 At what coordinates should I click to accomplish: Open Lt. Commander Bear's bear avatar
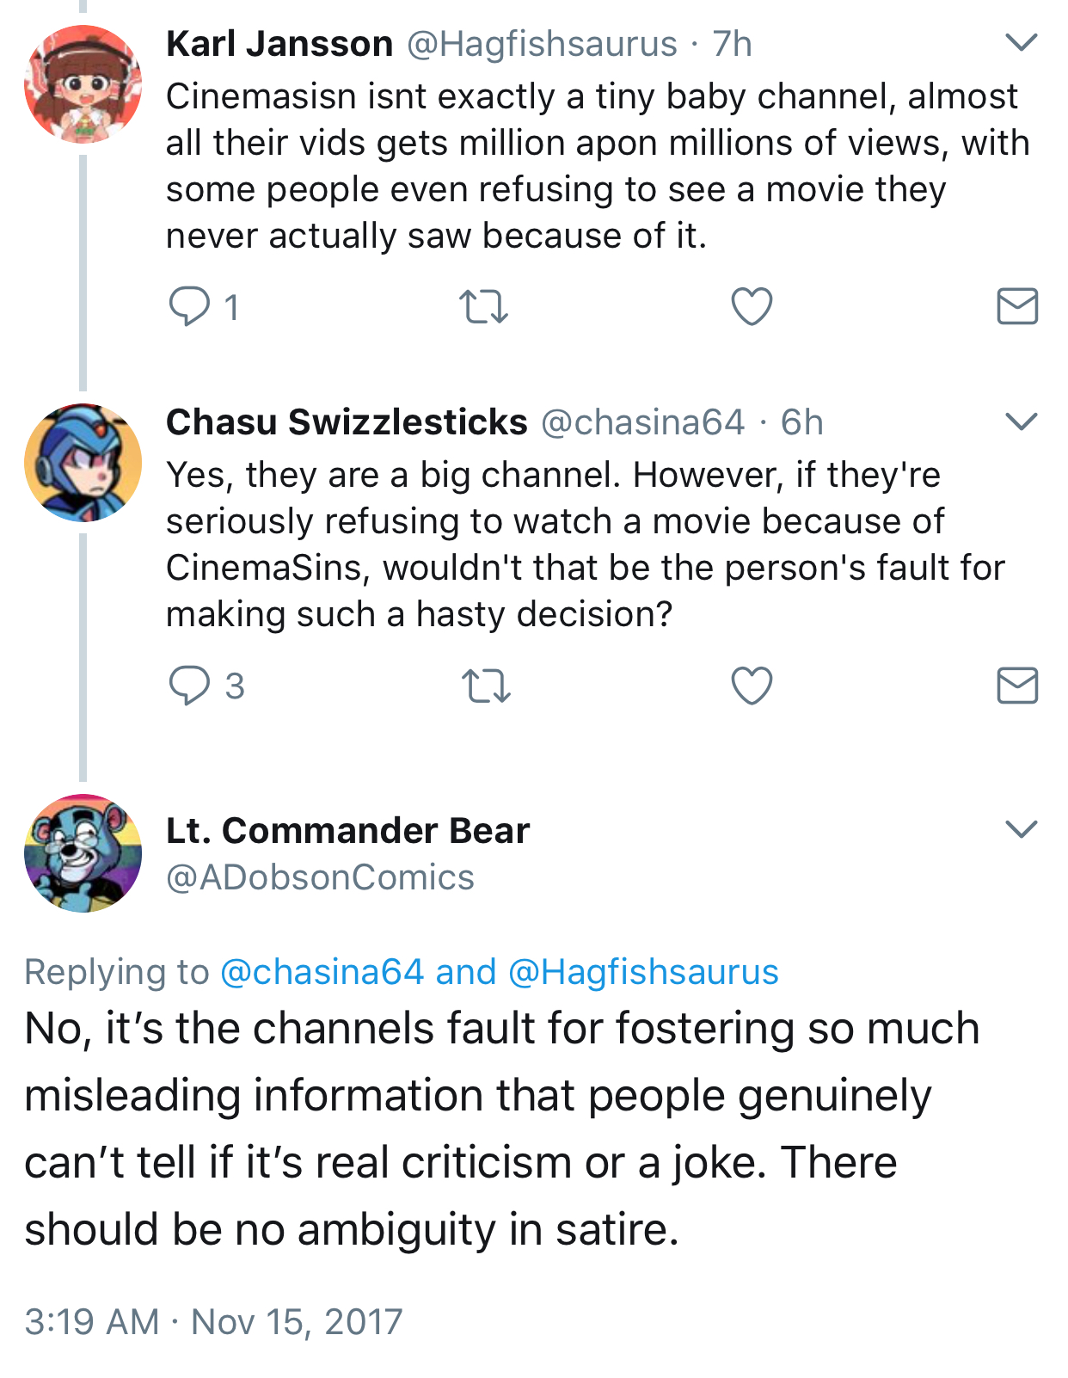[83, 853]
